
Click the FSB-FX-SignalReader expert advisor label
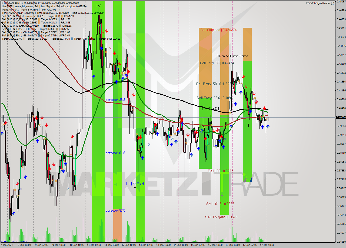click(318, 3)
